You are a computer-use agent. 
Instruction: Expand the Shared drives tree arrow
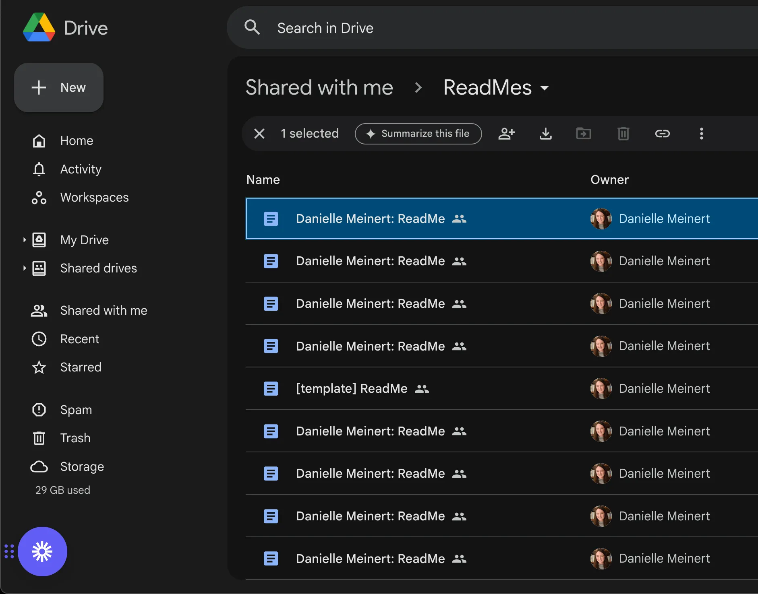click(x=25, y=268)
